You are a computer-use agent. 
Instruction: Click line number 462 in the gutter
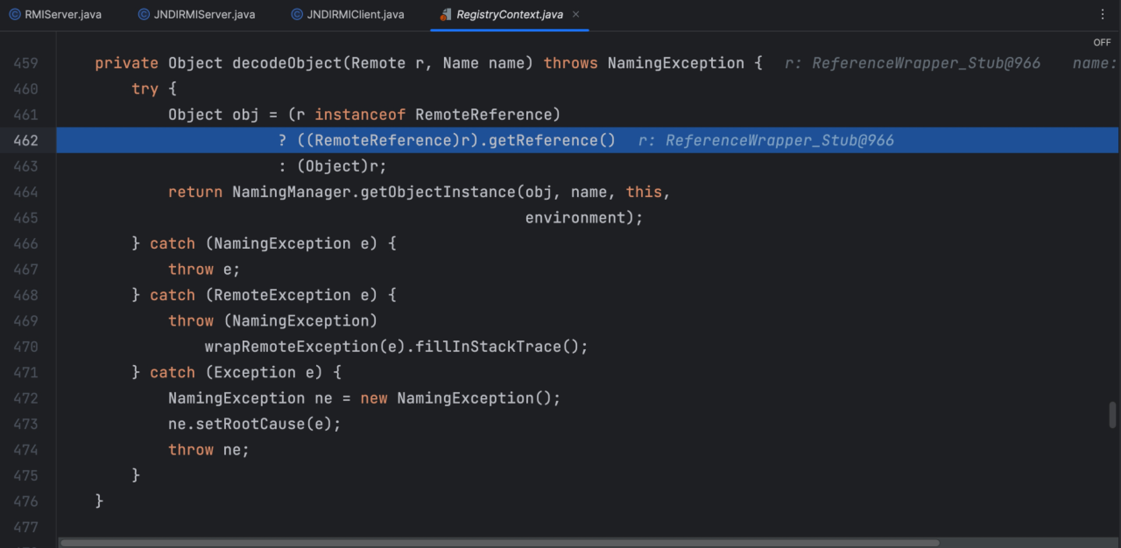coord(26,141)
